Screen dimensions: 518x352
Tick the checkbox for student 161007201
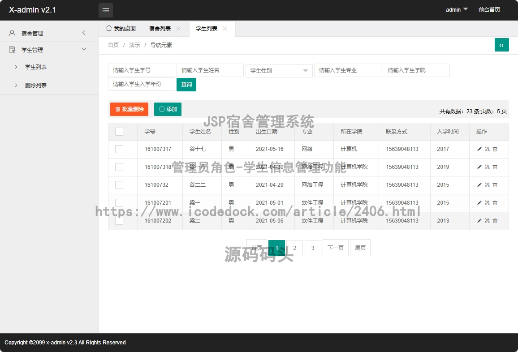coord(119,202)
